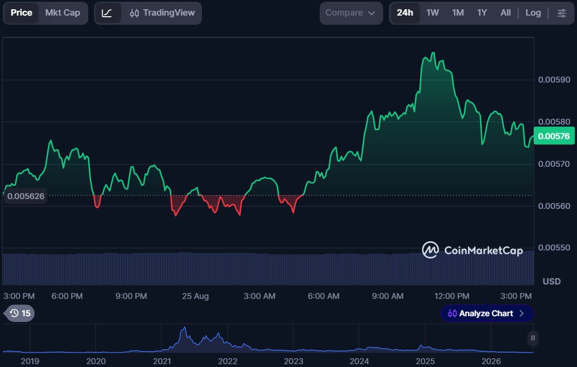Viewport: 577px width, 367px height.
Task: Click 2022 on the history navigator
Action: (x=227, y=361)
